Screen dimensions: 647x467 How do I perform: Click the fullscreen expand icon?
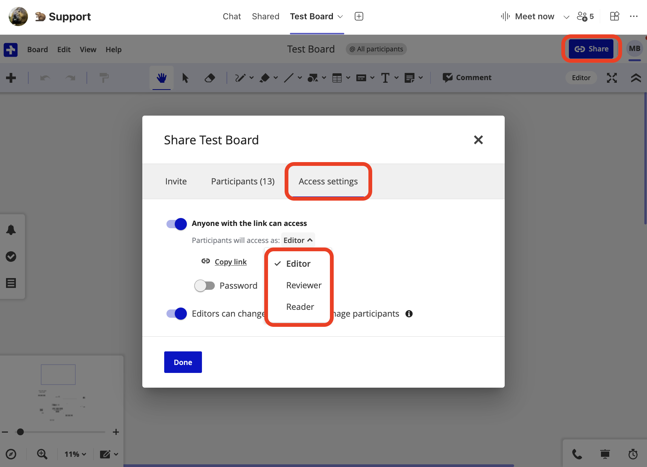612,78
